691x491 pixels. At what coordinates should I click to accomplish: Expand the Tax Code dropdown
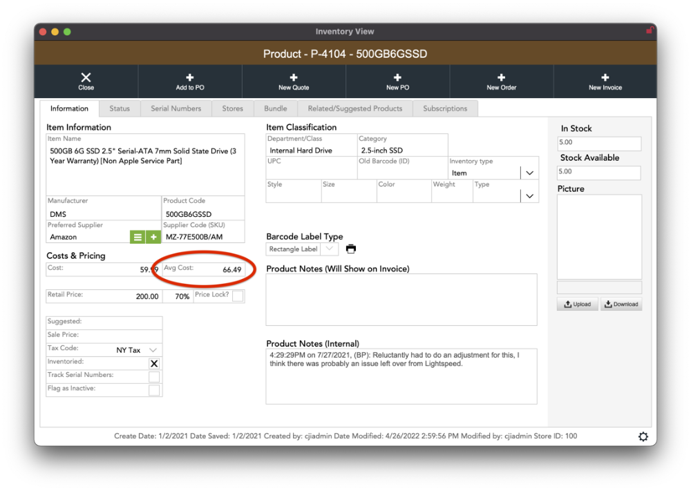[153, 350]
